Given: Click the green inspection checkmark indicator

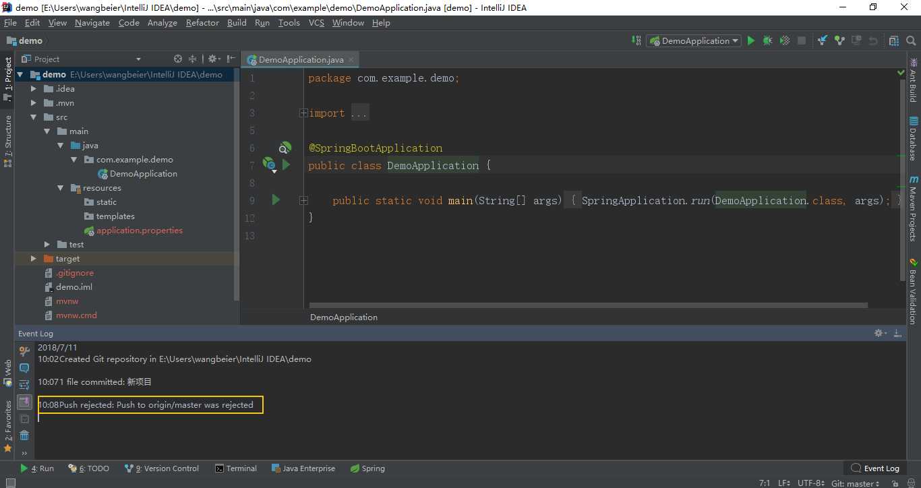Looking at the screenshot, I should click(901, 72).
